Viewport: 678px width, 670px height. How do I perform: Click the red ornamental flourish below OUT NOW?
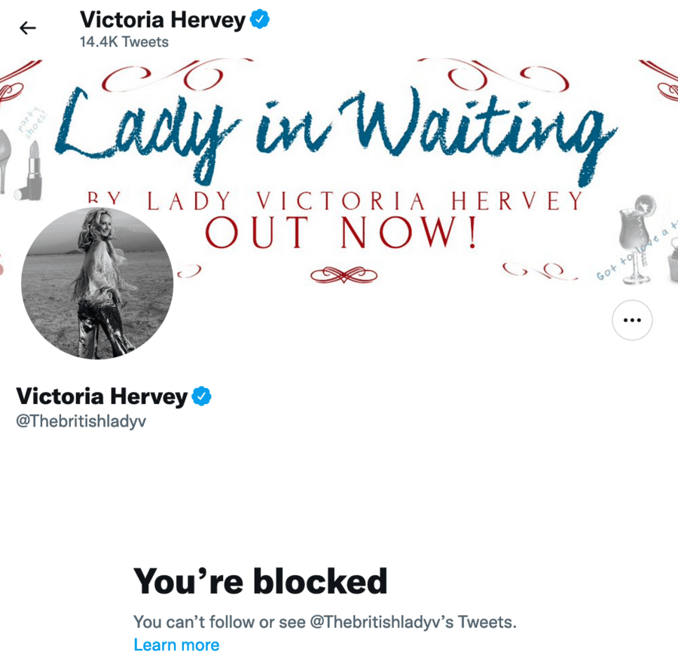point(344,274)
